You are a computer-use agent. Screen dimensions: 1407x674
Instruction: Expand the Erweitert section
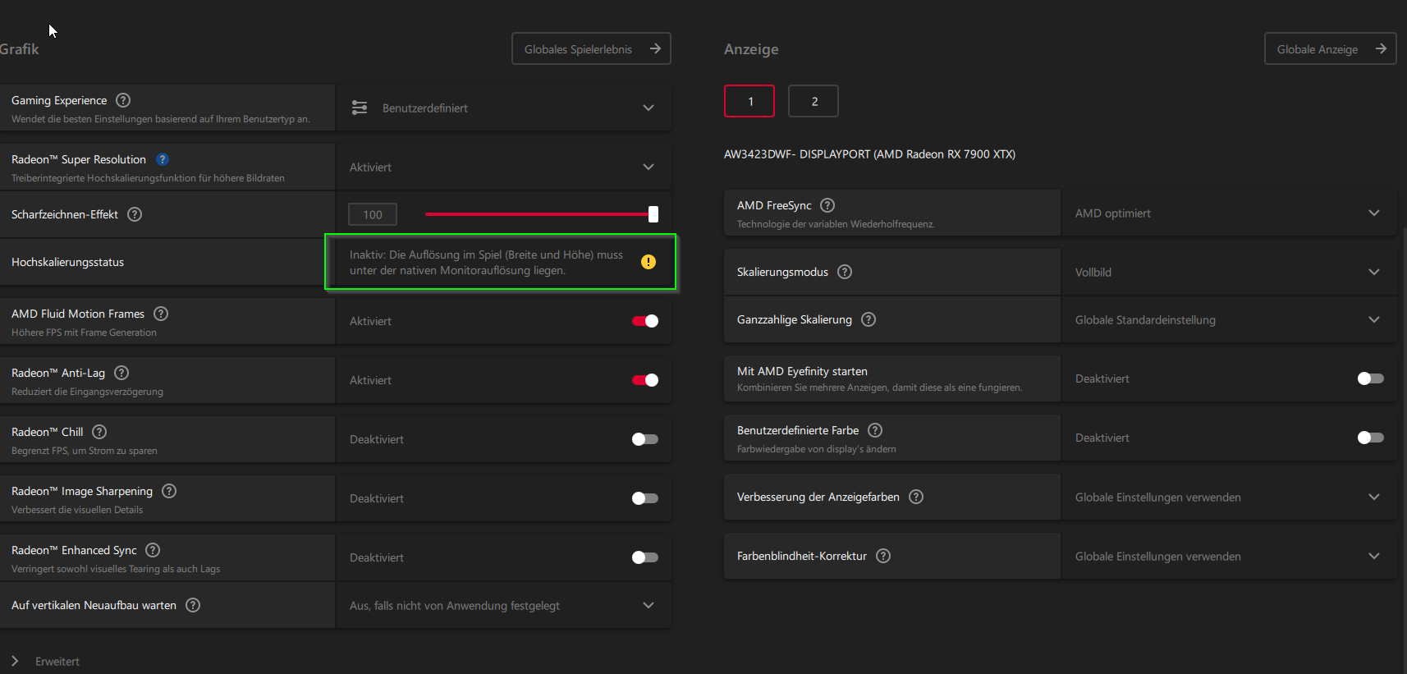(x=45, y=661)
